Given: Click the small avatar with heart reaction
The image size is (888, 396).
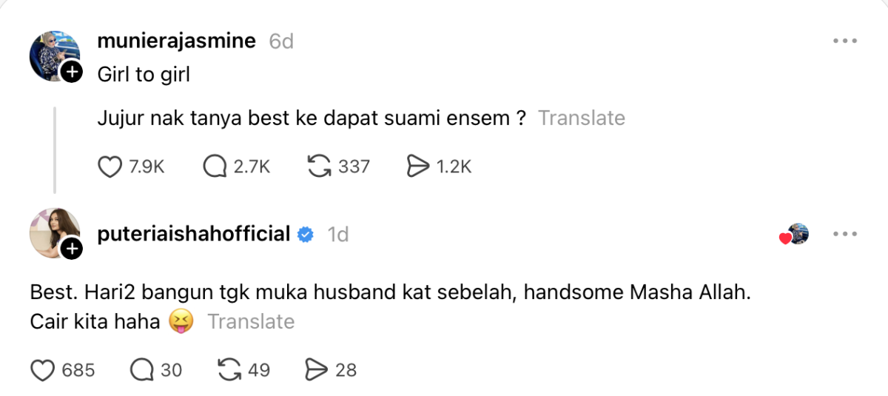Looking at the screenshot, I should pos(797,235).
